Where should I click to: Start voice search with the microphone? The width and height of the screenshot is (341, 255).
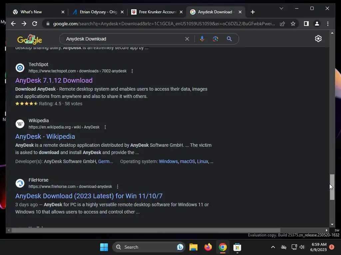pyautogui.click(x=202, y=39)
